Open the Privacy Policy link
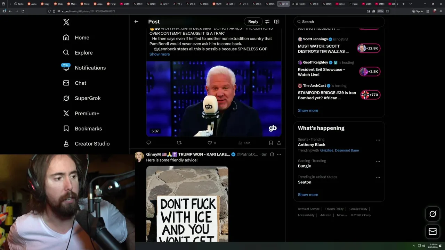The image size is (445, 250). click(x=334, y=209)
